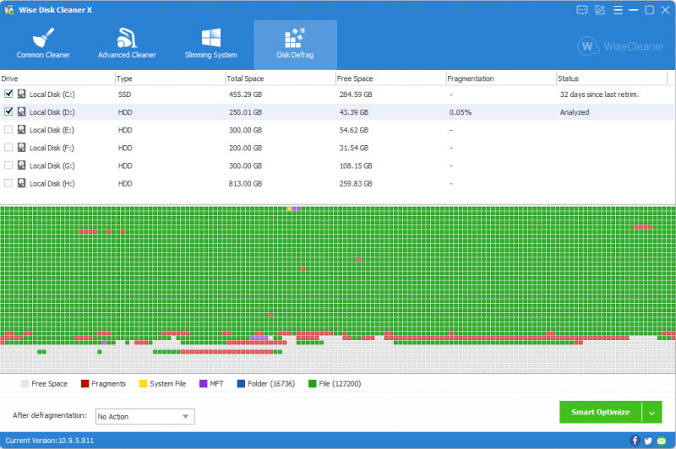This screenshot has height=449, width=676.
Task: Select the Disk Defrag tab
Action: pyautogui.click(x=295, y=45)
